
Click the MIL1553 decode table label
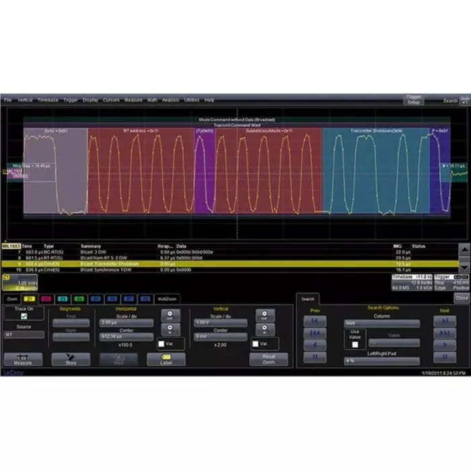point(11,246)
